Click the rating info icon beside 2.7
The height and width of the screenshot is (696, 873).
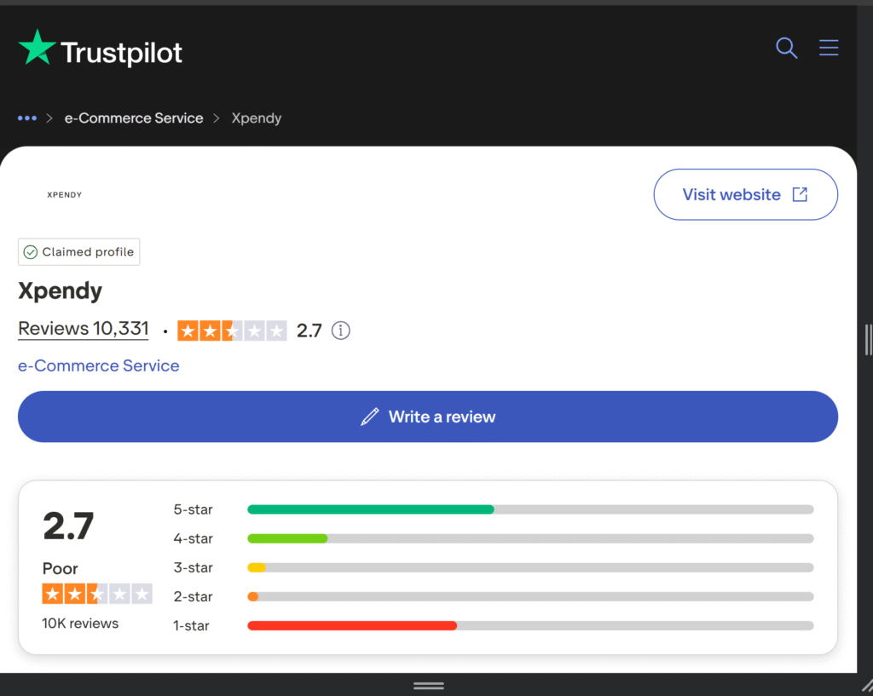coord(341,331)
